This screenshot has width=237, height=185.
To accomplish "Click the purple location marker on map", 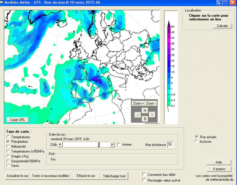I will pyautogui.click(x=98, y=72).
